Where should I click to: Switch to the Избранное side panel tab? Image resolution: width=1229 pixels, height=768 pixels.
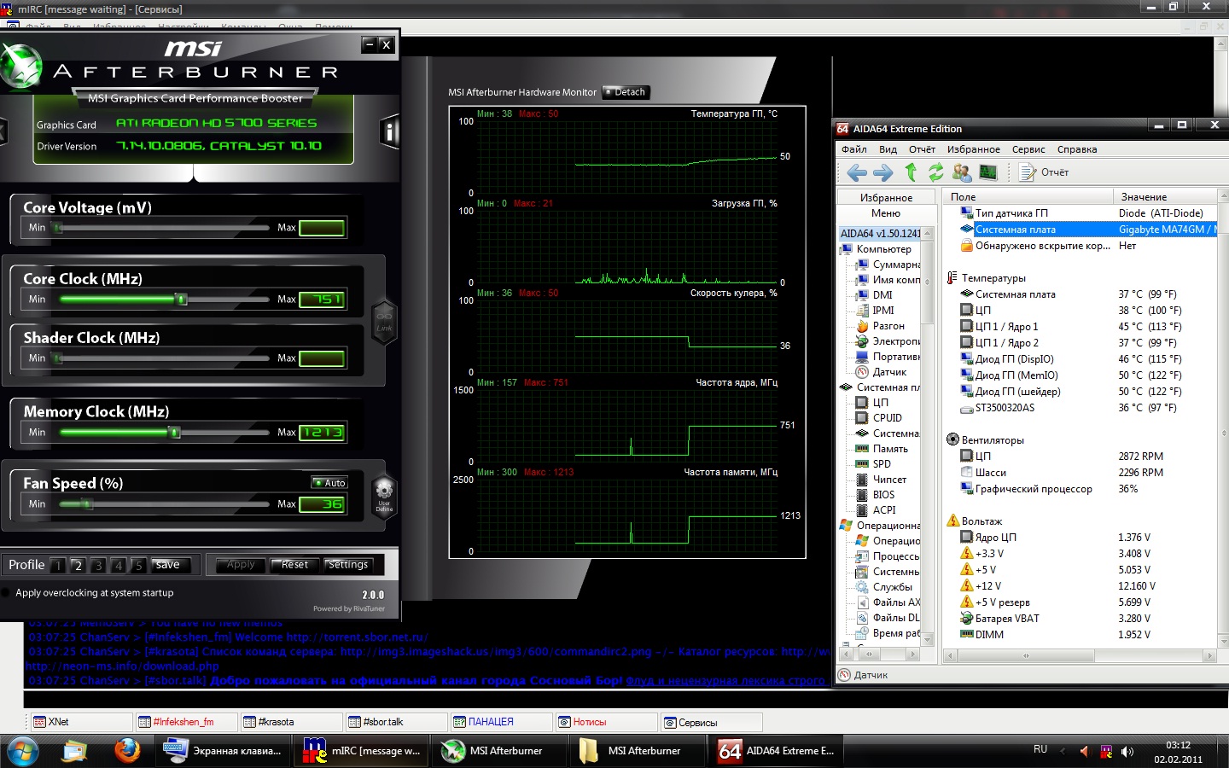coord(886,197)
